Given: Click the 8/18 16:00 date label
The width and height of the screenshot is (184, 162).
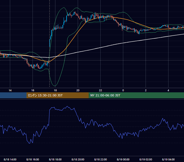Looking at the screenshot, I should click(33, 159).
